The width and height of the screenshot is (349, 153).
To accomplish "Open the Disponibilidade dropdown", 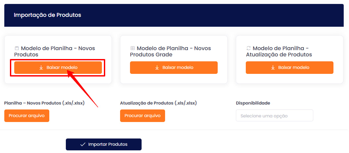I will (x=275, y=115).
